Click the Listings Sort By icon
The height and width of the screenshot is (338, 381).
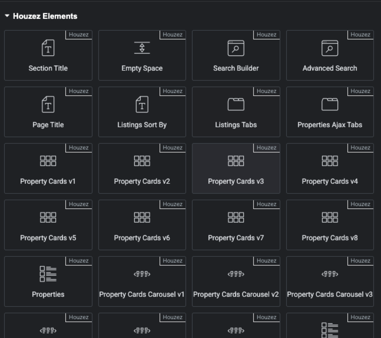click(142, 105)
